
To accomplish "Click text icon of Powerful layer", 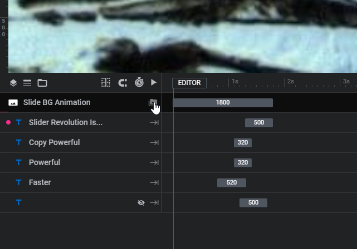I will (19, 162).
